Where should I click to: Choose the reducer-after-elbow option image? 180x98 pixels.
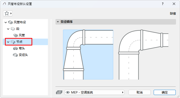pyautogui.click(x=144, y=55)
